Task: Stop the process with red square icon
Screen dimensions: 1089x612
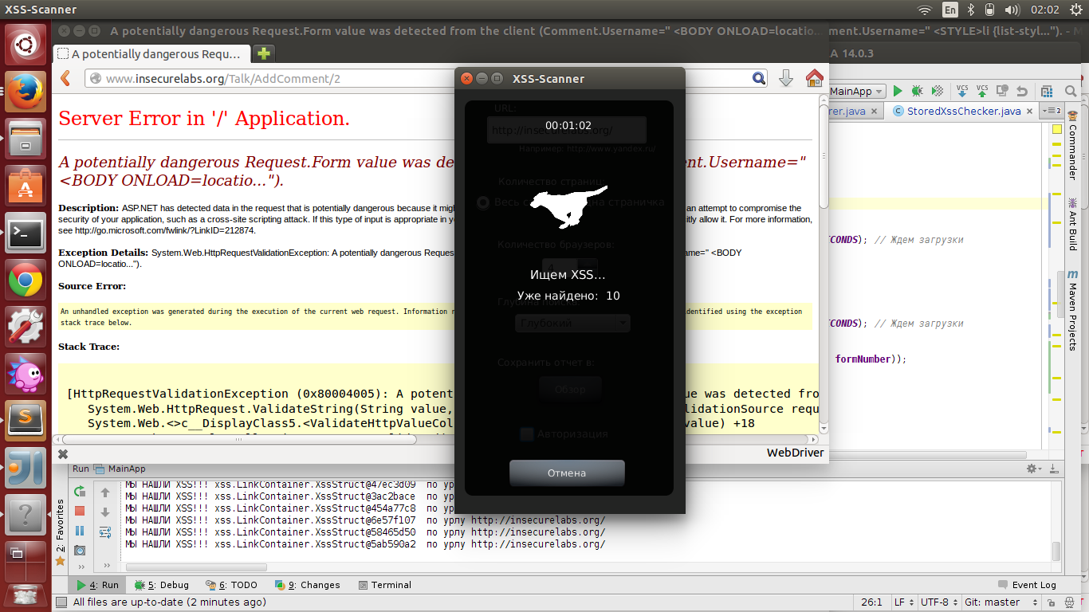Action: [x=80, y=511]
